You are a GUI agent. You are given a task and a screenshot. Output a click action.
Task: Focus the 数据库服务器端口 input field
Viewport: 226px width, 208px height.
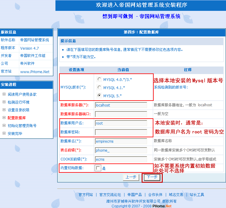click(x=121, y=114)
